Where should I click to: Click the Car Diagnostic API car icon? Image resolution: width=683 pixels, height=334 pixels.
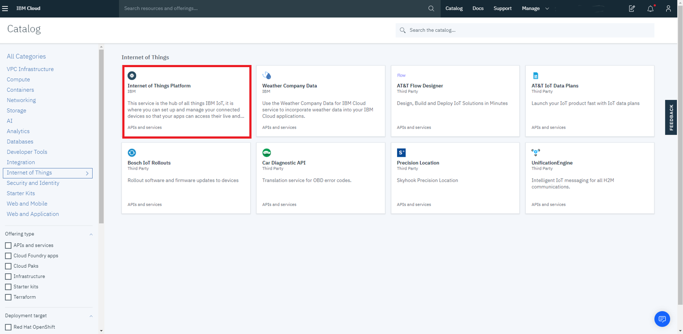[x=267, y=152]
